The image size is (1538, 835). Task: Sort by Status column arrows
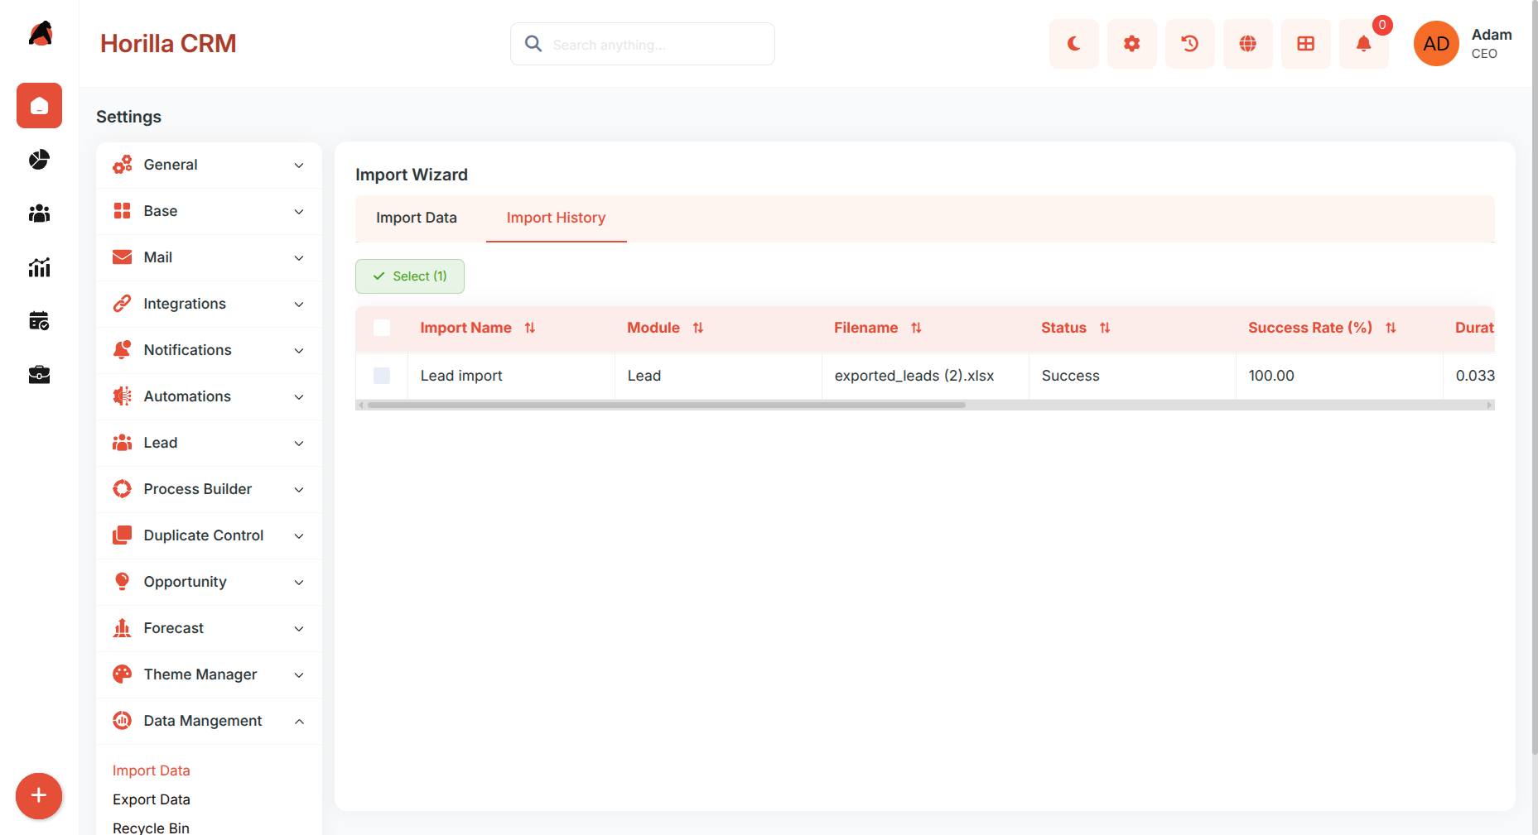point(1105,328)
